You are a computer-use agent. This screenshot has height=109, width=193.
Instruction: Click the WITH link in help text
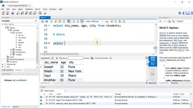176,45
